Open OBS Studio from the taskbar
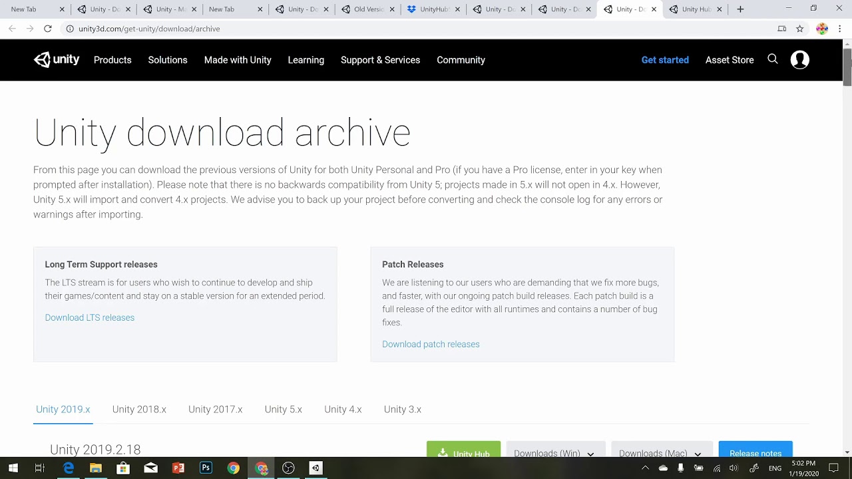Image resolution: width=852 pixels, height=479 pixels. [x=288, y=468]
